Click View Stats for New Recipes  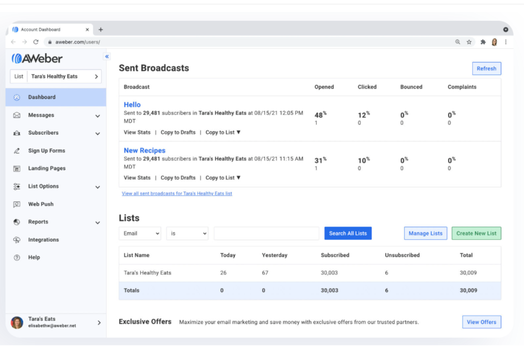137,178
